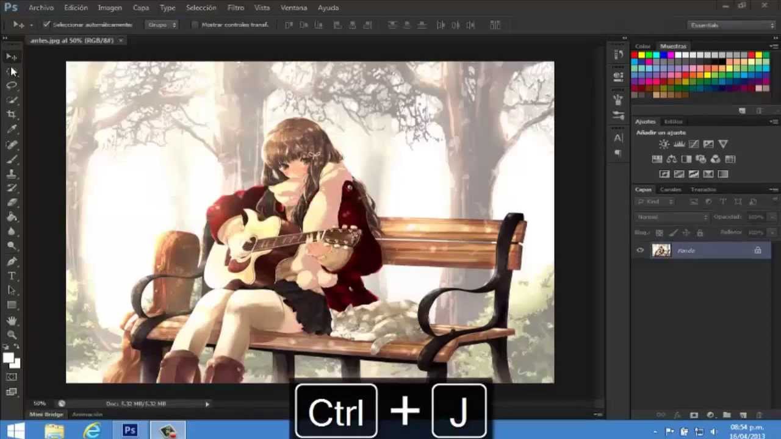Viewport: 781px width, 439px height.
Task: Add a Black & White adjustment
Action: pyautogui.click(x=686, y=159)
